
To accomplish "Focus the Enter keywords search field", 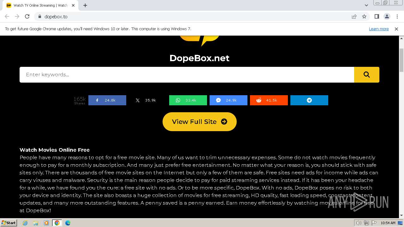I will point(187,75).
